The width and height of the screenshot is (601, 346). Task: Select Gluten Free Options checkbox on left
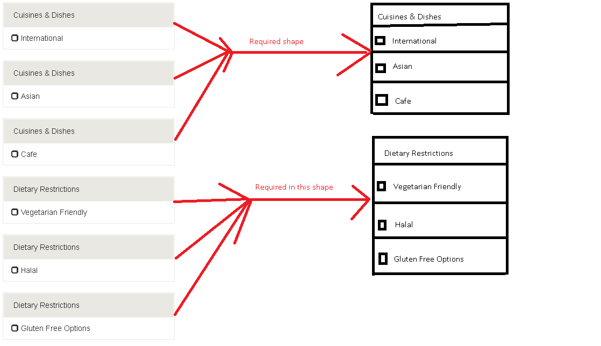[x=15, y=328]
